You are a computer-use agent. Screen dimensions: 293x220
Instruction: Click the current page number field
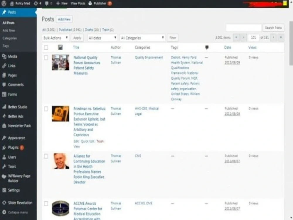[253, 38]
